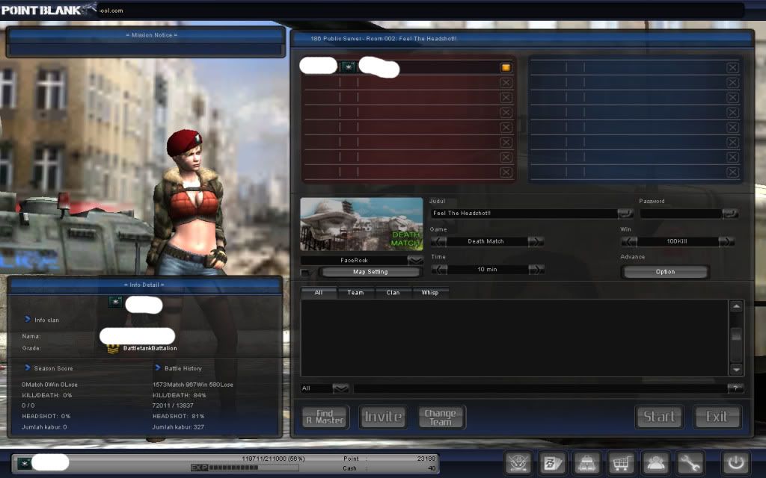Open the Advance Option button
This screenshot has height=478, width=766.
click(665, 272)
